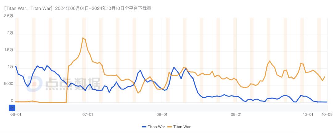The width and height of the screenshot is (333, 133).
Task: Select the 07-01 date axis label
Action: tap(88, 114)
